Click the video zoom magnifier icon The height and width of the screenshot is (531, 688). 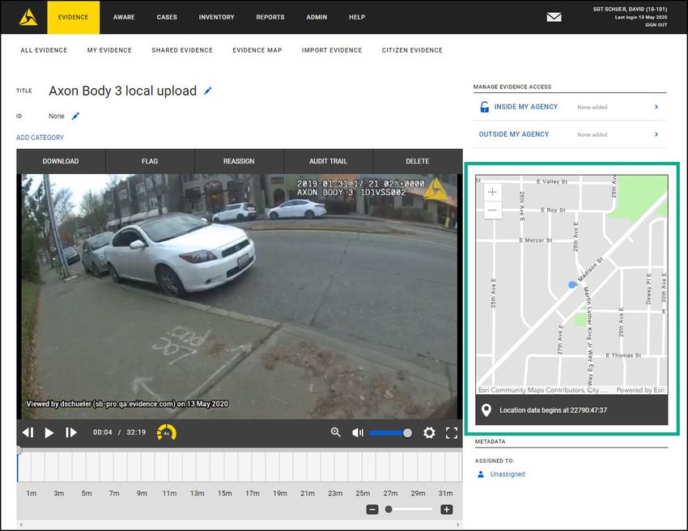click(x=336, y=432)
